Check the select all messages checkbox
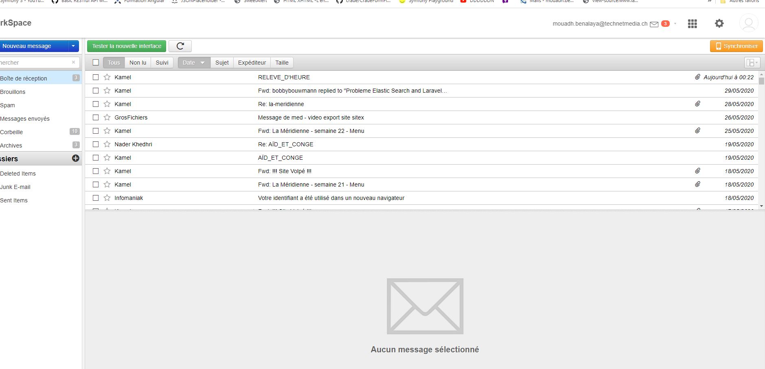This screenshot has height=369, width=765. click(x=96, y=63)
